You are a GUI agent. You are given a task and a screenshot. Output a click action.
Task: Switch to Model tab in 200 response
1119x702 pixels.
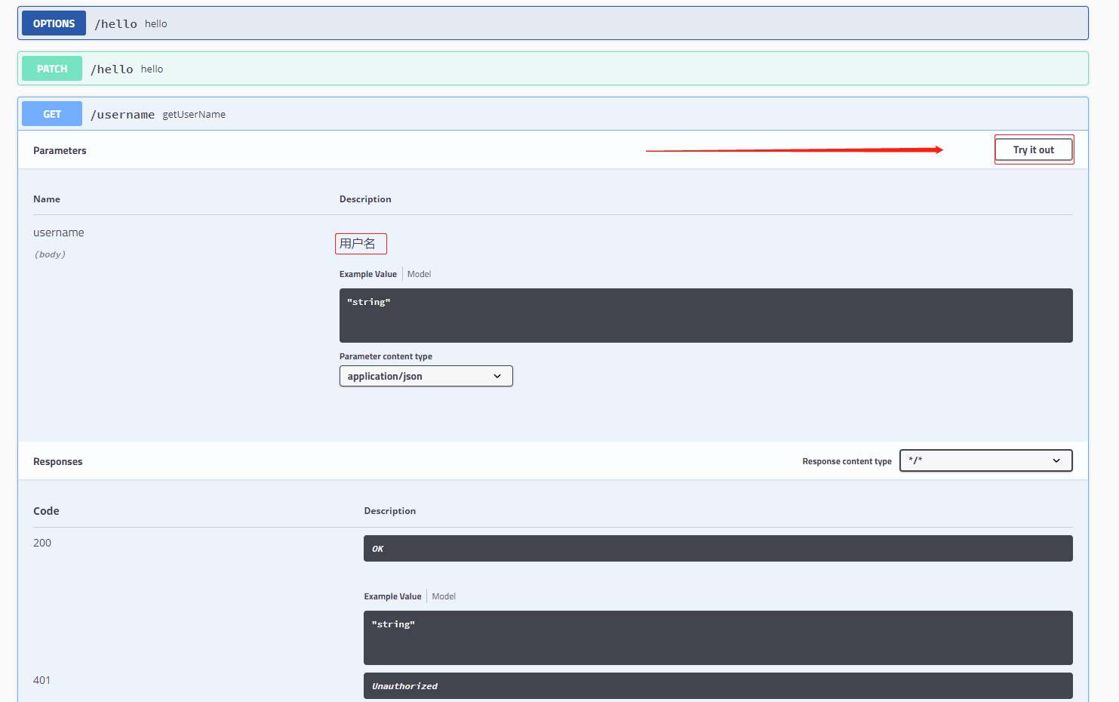tap(444, 596)
